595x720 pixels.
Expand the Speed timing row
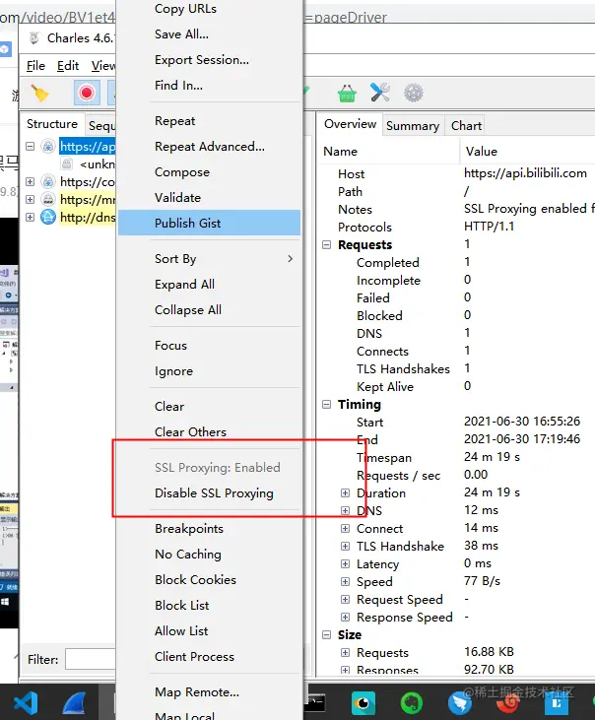pyautogui.click(x=345, y=581)
